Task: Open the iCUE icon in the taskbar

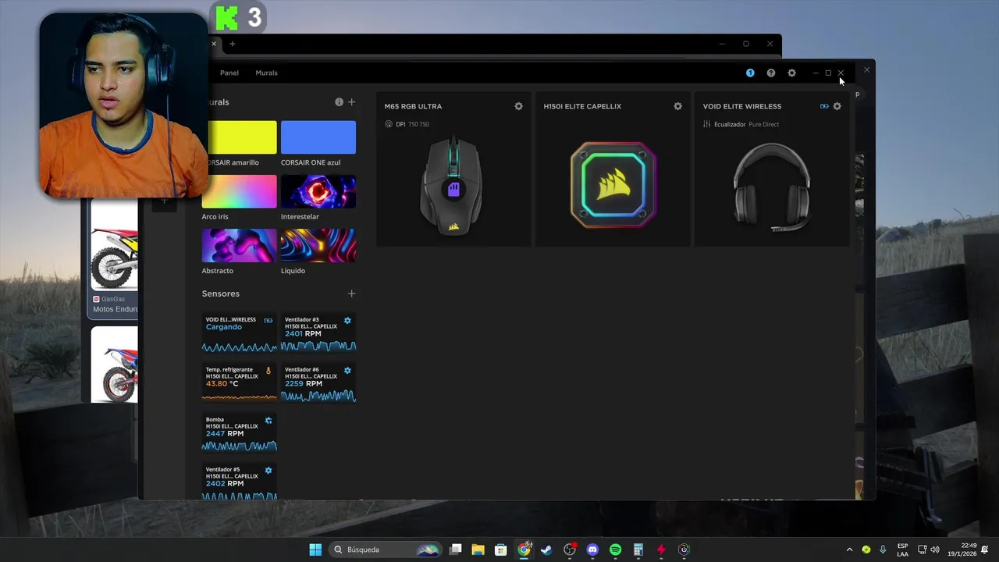Action: (x=684, y=550)
